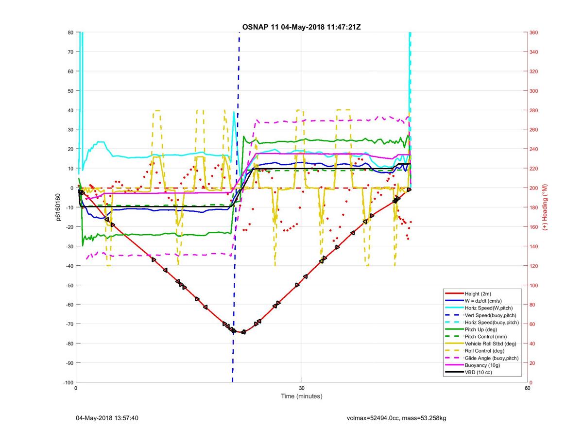Click the '60' tick at the time axis end
The width and height of the screenshot is (583, 430).
[x=528, y=388]
